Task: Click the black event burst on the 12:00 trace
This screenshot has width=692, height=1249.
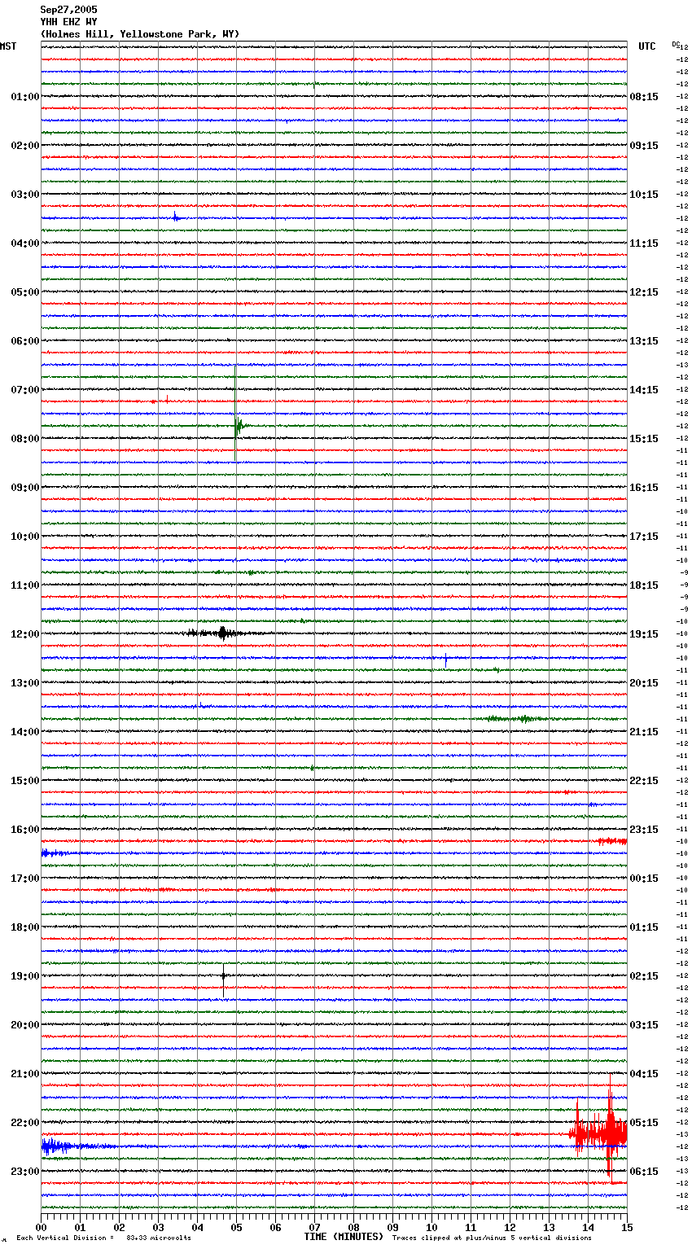Action: (221, 633)
